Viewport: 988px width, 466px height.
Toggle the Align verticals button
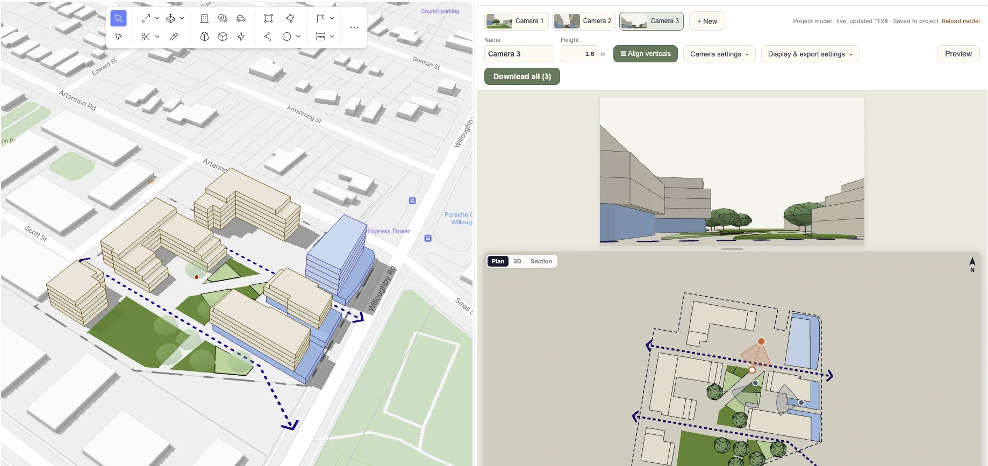pyautogui.click(x=645, y=54)
